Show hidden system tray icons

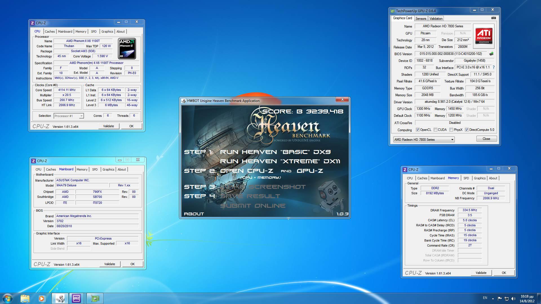coord(493,299)
